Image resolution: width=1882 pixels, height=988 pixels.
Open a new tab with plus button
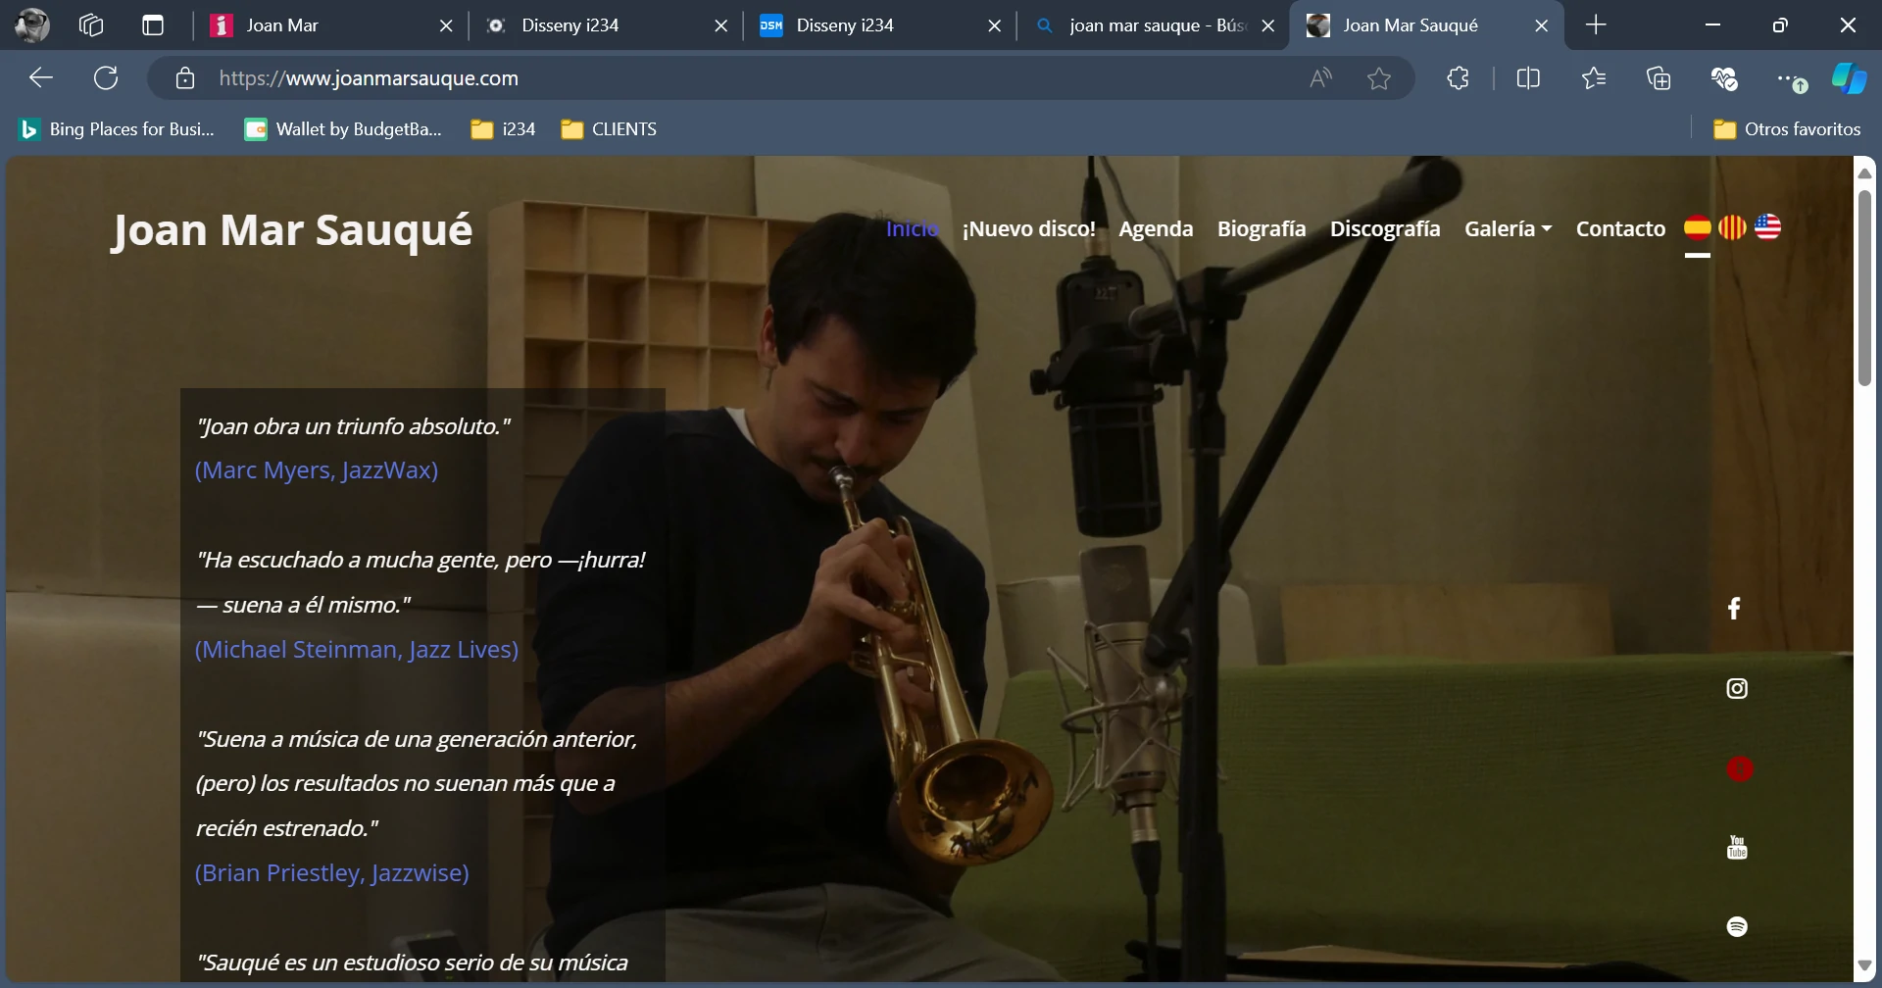[x=1596, y=25]
